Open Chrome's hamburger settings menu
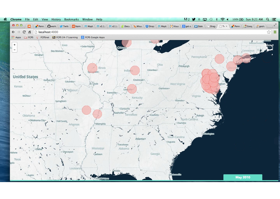This screenshot has width=280, height=199. (x=275, y=32)
